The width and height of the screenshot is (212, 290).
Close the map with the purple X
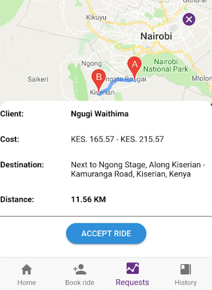point(189,19)
